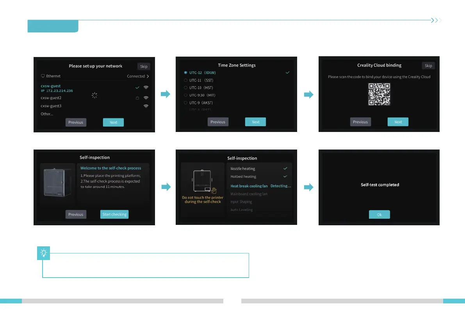Image resolution: width=465 pixels, height=310 pixels.
Task: Choose the cxsw-guest2 network
Action: [51, 98]
